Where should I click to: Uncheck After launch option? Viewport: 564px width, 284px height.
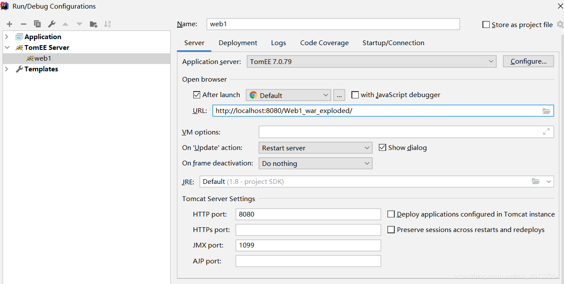tap(197, 95)
